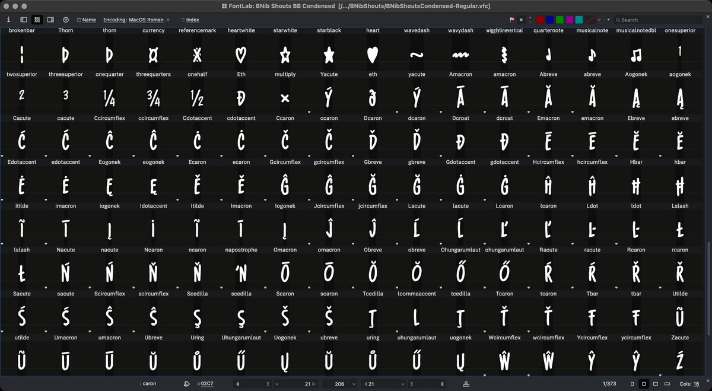
Task: Open the Encoding: MacOS Roman dropdown
Action: 133,20
